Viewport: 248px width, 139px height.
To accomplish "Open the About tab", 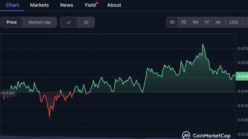I will 114,5.
